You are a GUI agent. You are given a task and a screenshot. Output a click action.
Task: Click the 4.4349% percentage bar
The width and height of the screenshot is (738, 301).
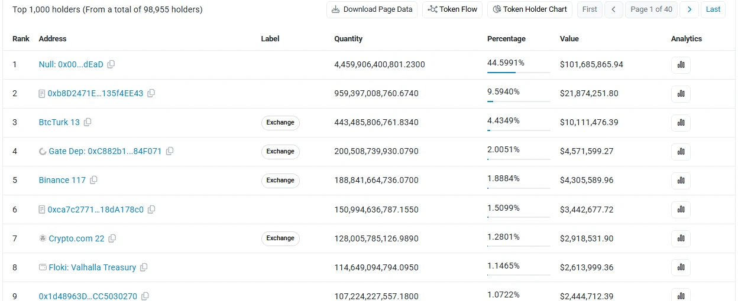pos(519,130)
